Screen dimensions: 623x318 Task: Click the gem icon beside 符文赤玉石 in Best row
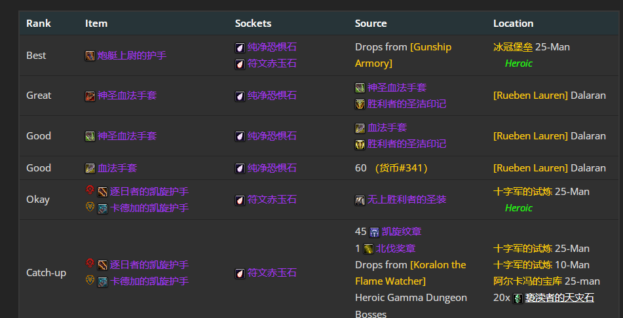click(240, 64)
